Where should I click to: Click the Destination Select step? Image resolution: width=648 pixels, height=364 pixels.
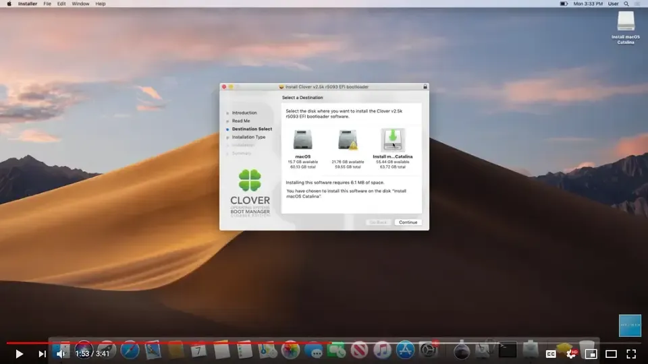(252, 129)
